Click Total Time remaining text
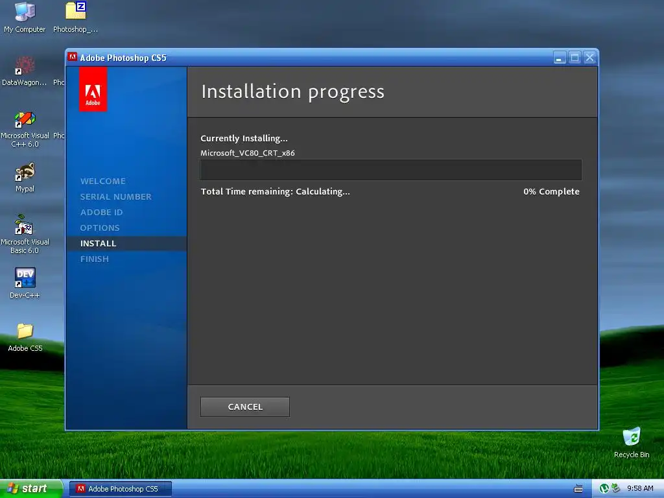The image size is (664, 498). coord(275,191)
